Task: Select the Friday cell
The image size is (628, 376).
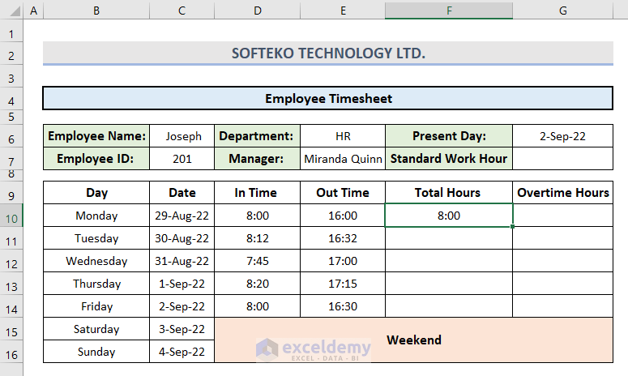Action: tap(96, 306)
